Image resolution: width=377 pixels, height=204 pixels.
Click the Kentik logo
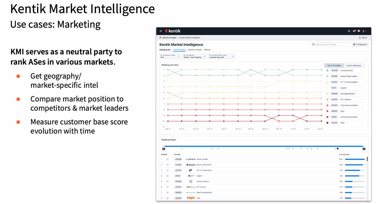[172, 31]
